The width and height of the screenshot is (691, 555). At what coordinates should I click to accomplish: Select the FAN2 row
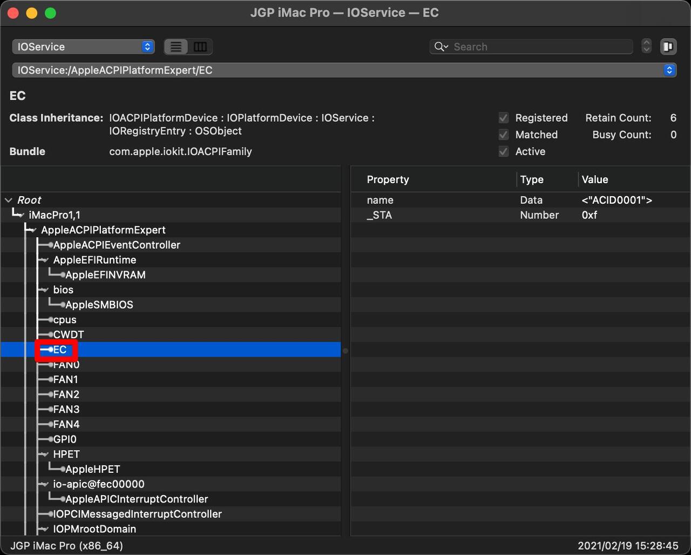pos(171,394)
